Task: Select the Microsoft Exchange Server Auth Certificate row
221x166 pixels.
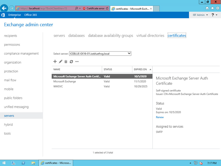Action: coord(102,76)
